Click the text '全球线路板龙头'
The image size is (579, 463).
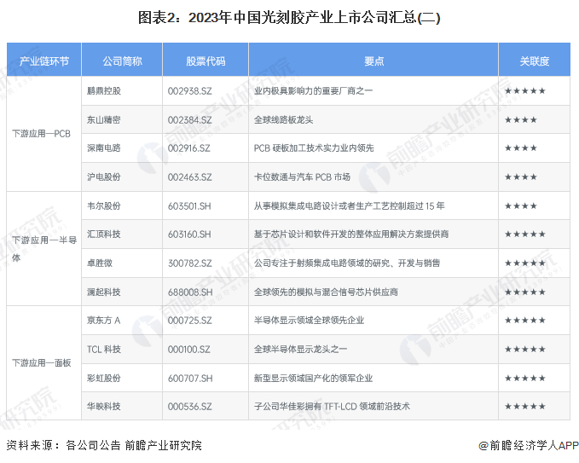(284, 119)
